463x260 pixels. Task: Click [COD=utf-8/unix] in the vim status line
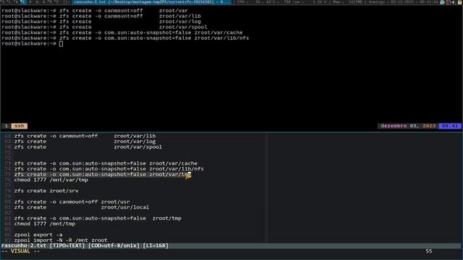tap(114, 246)
